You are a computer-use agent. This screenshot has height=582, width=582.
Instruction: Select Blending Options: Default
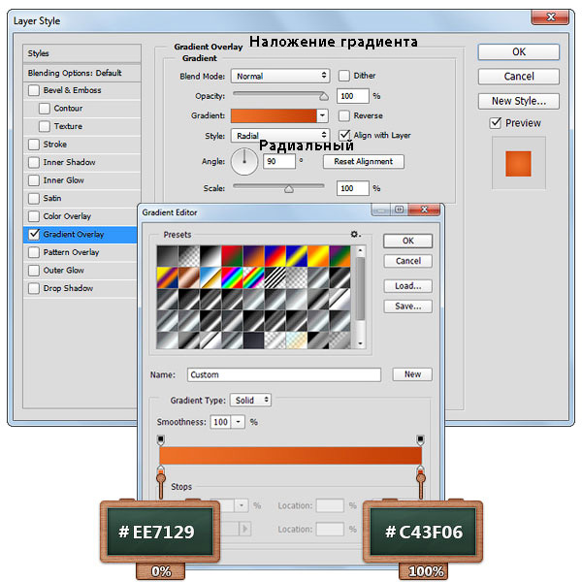[x=82, y=73]
